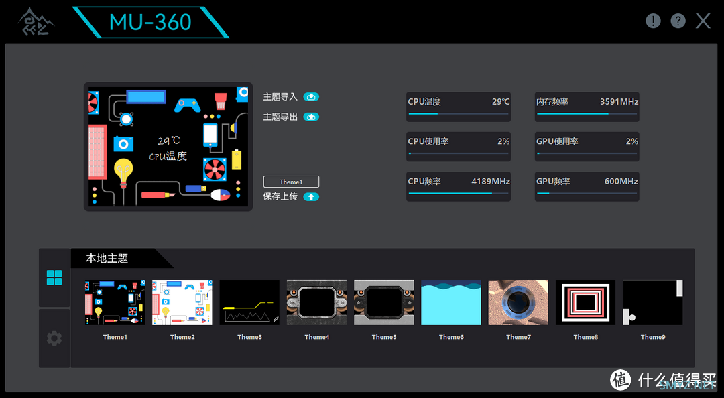
Task: Choose the Theme9 thumbnail
Action: tap(652, 303)
